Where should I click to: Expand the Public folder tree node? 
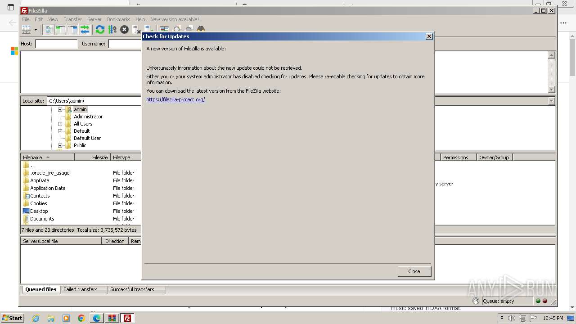[x=60, y=145]
